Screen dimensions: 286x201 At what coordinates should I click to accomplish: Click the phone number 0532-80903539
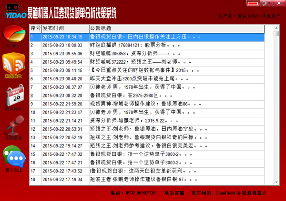(141, 193)
